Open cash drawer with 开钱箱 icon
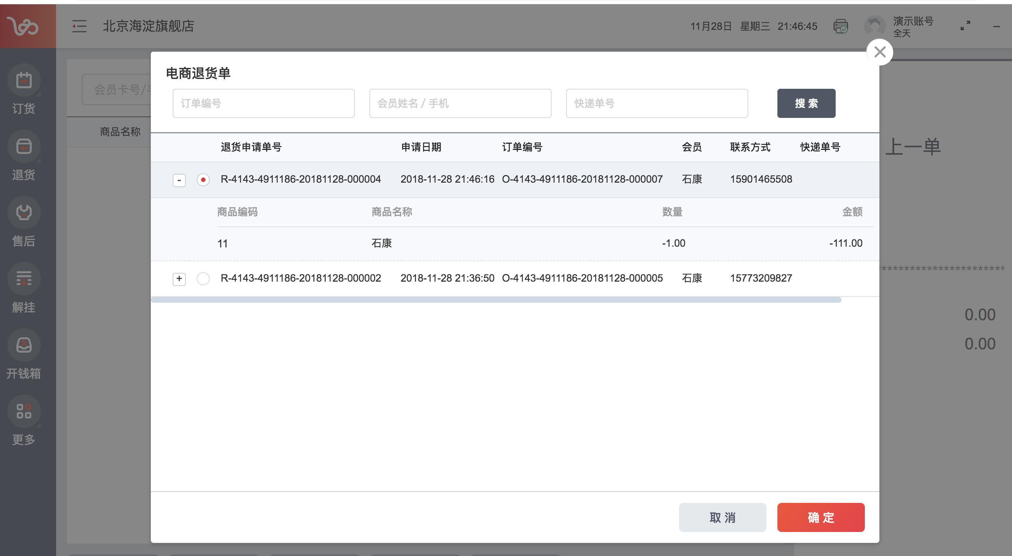Image resolution: width=1012 pixels, height=556 pixels. tap(24, 345)
